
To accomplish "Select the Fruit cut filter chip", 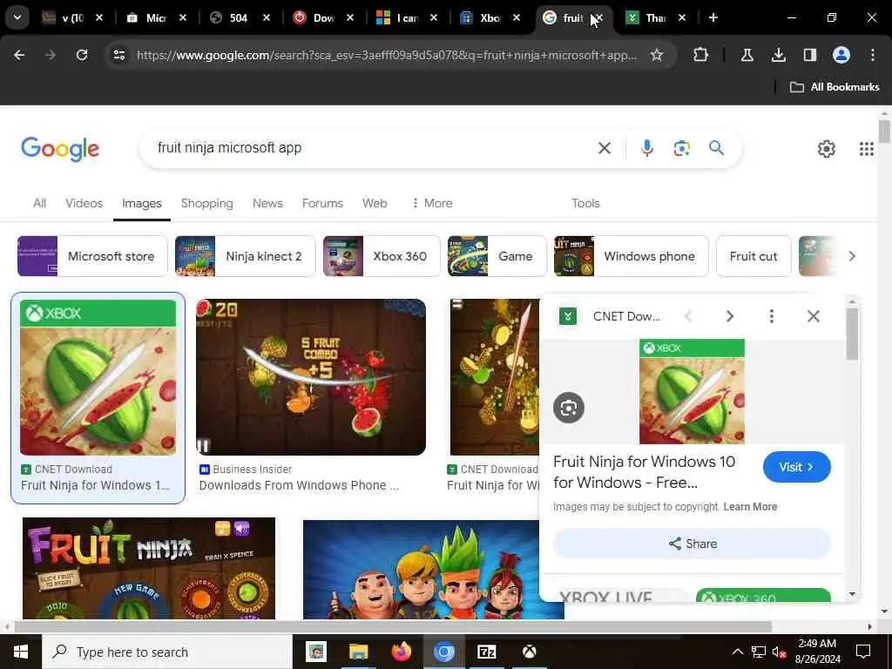I will click(753, 256).
